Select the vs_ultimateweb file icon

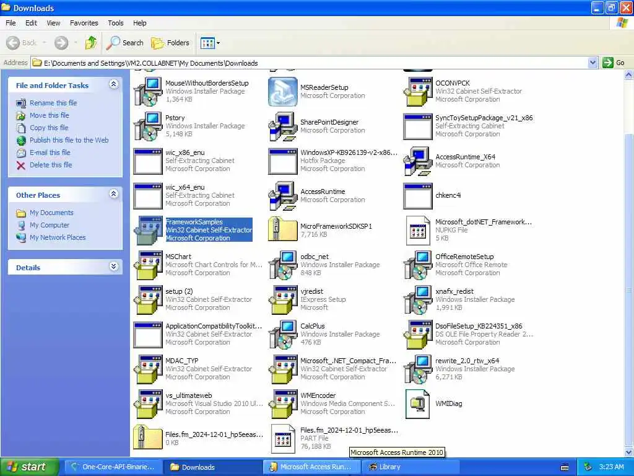(x=148, y=404)
